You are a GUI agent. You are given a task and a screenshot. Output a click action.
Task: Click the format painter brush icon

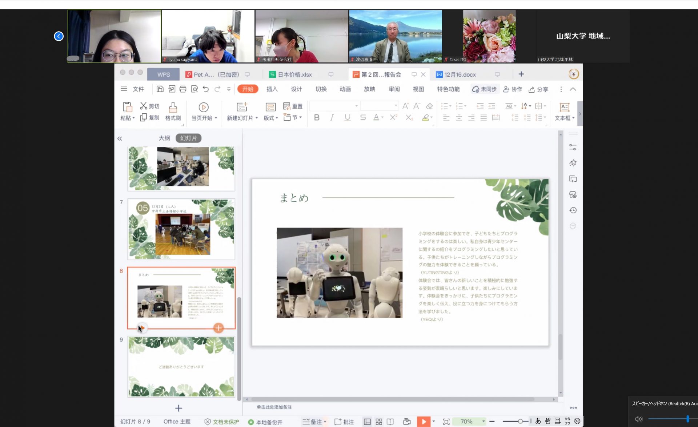[x=173, y=107]
